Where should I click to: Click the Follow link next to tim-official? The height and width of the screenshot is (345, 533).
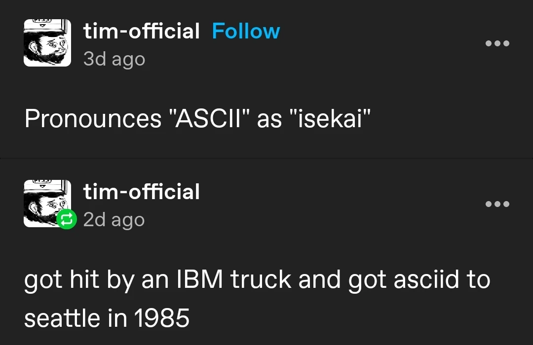(246, 32)
